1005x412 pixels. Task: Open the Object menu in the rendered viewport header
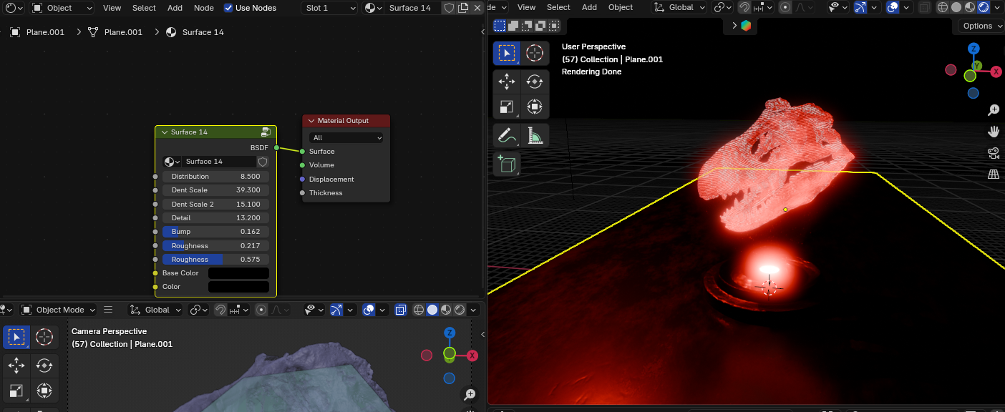[x=621, y=7]
